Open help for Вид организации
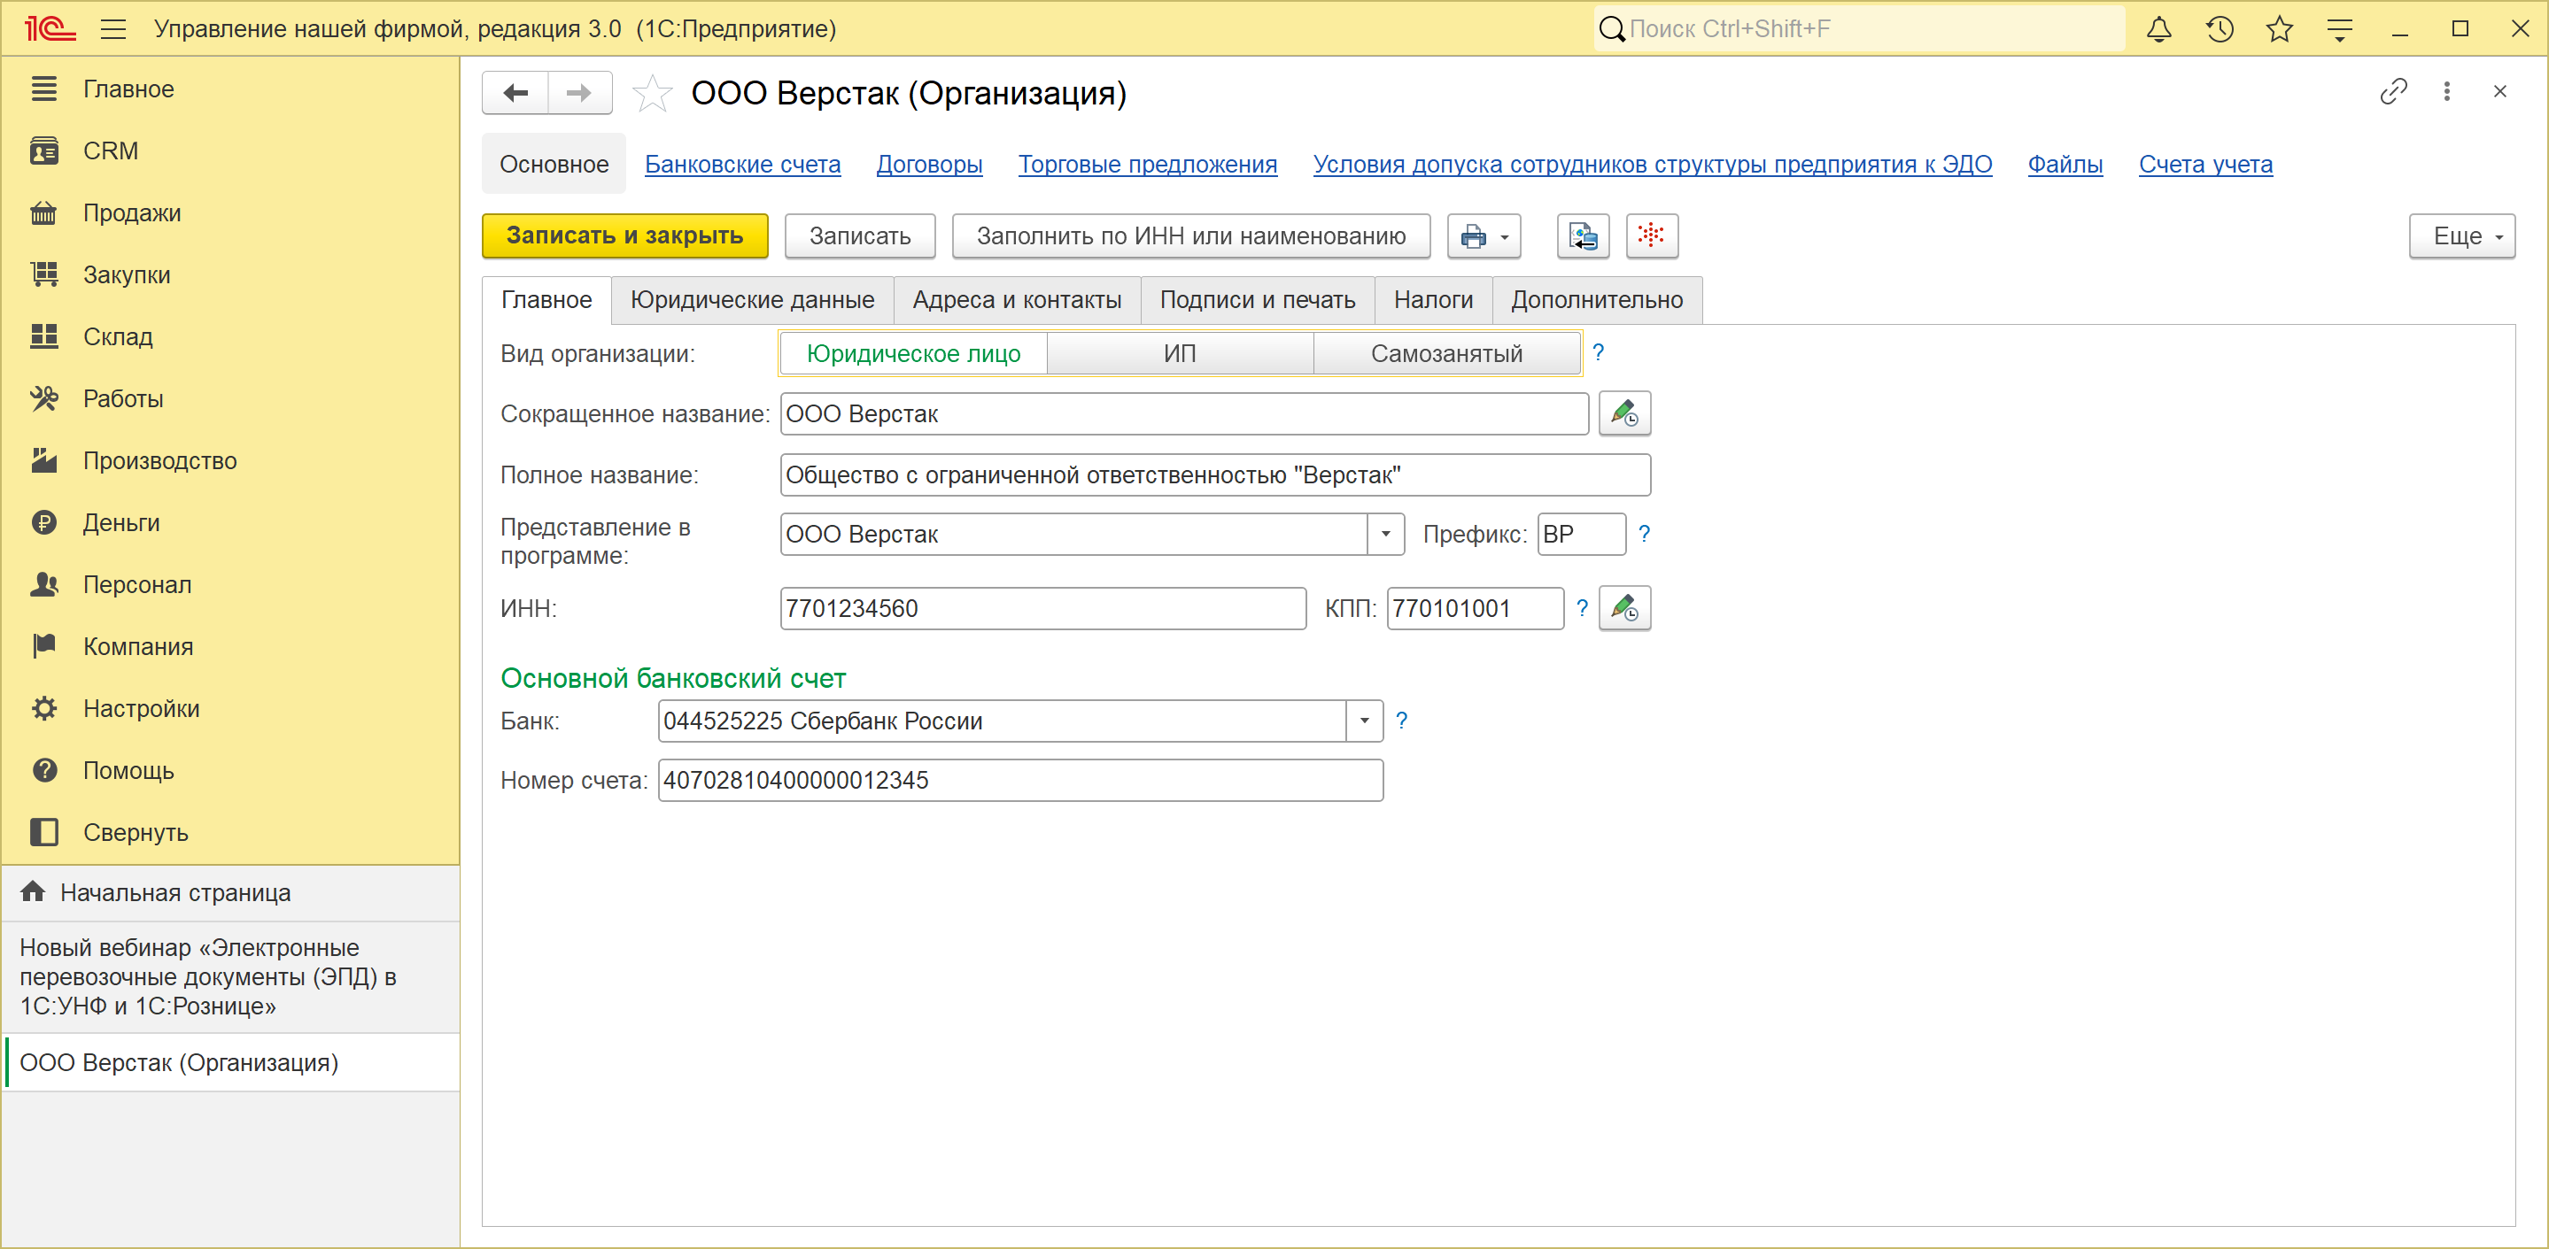This screenshot has width=2549, height=1249. click(1598, 353)
